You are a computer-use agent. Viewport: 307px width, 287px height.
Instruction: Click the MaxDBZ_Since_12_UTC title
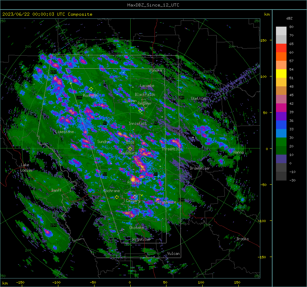[153, 5]
